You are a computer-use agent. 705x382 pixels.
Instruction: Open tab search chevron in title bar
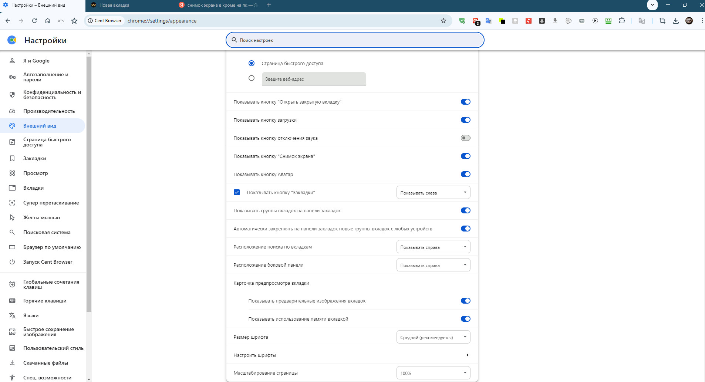[x=652, y=5]
